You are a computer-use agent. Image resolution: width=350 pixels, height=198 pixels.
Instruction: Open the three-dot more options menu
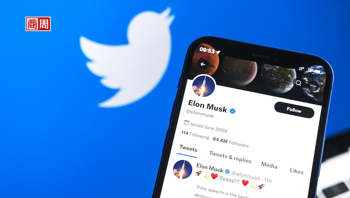pos(313,86)
